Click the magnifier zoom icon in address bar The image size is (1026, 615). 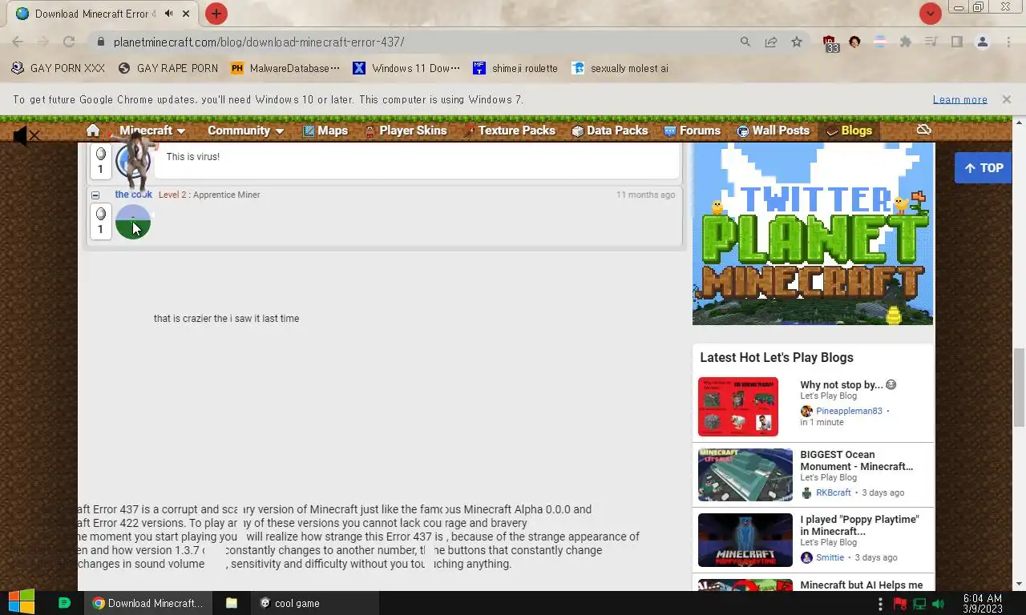click(x=745, y=42)
